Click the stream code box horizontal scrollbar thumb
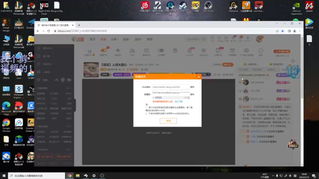The height and width of the screenshot is (179, 319). tap(158, 97)
